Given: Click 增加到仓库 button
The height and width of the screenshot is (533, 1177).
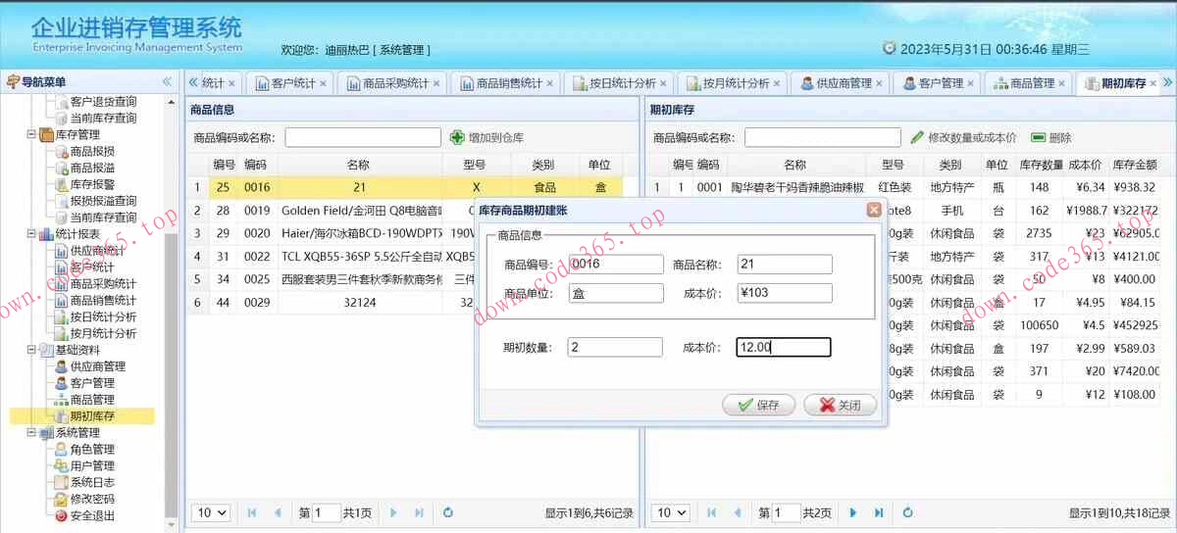Looking at the screenshot, I should [x=486, y=138].
